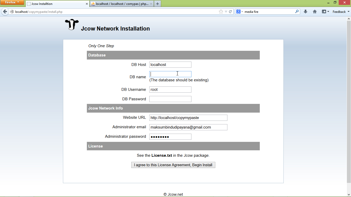Image resolution: width=351 pixels, height=197 pixels.
Task: Click the Jcow cow logo
Action: point(72,25)
